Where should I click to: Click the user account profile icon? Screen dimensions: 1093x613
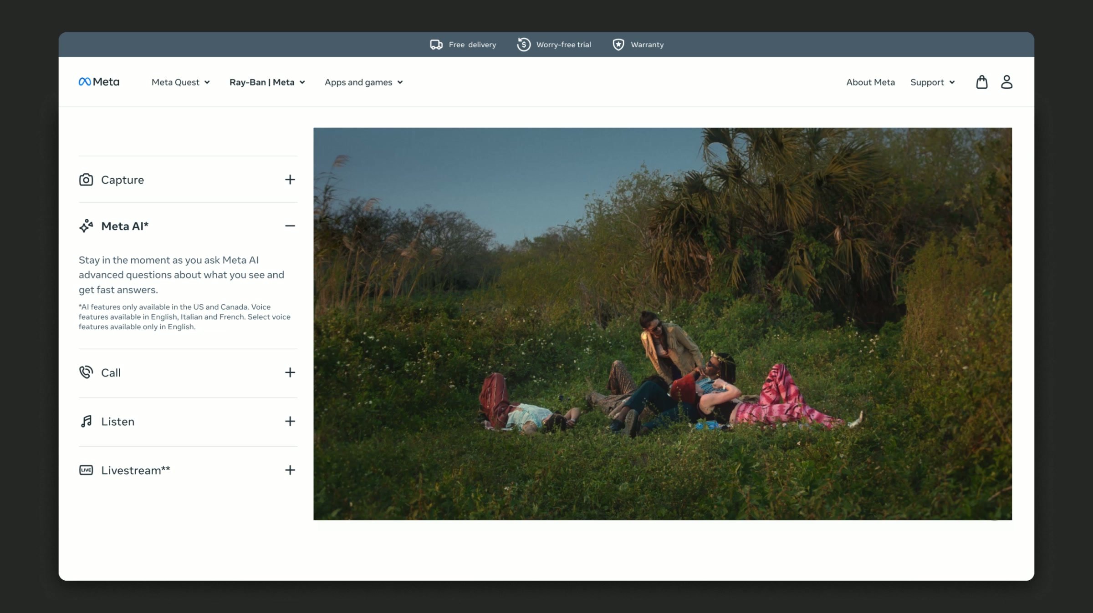[1006, 82]
